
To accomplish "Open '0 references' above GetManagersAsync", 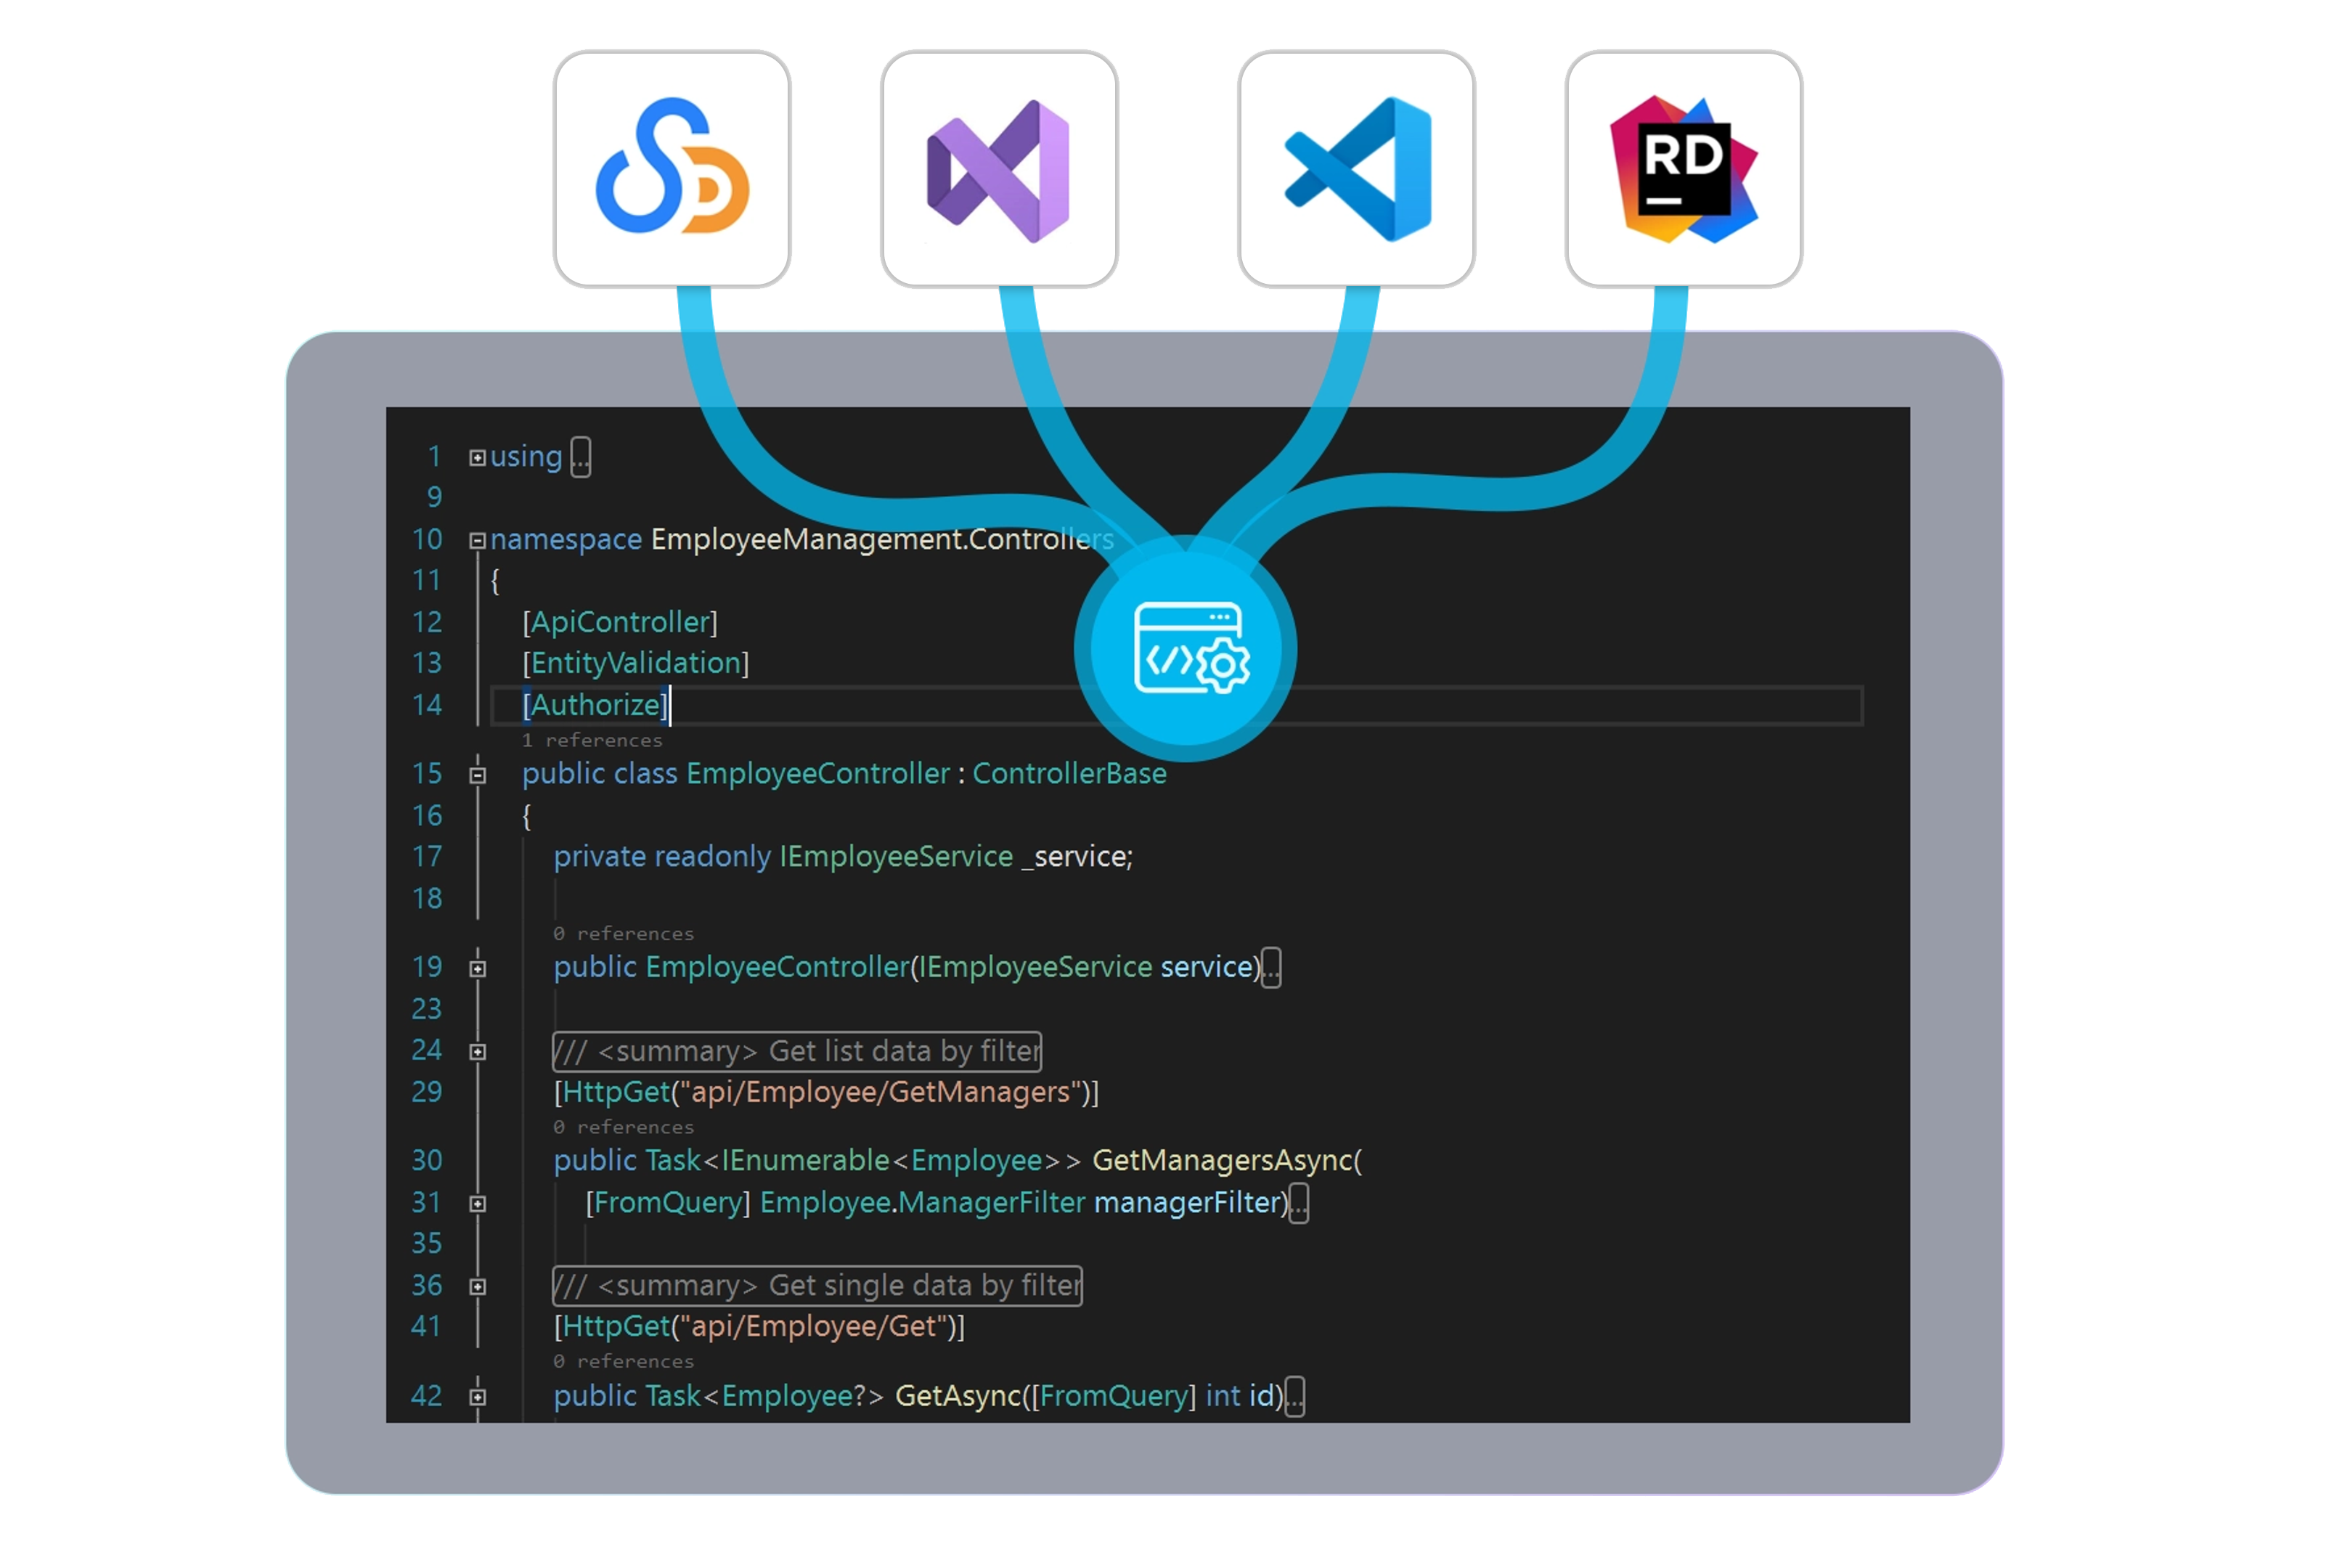I will coord(623,1127).
